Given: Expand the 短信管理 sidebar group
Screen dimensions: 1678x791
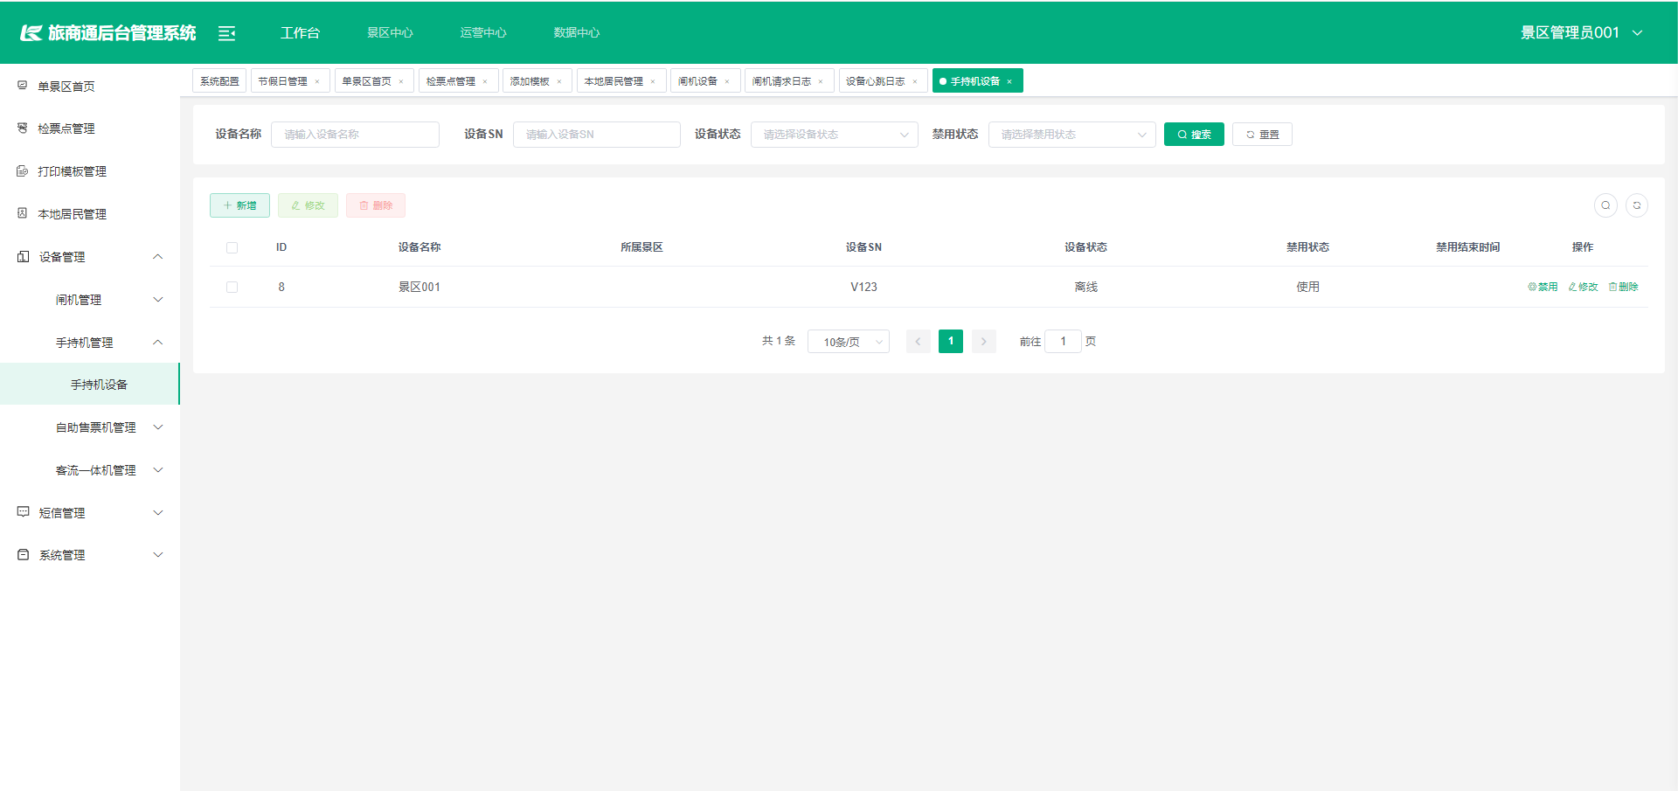Looking at the screenshot, I should 90,513.
